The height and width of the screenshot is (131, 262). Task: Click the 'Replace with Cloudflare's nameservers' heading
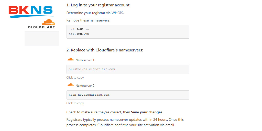[105, 50]
